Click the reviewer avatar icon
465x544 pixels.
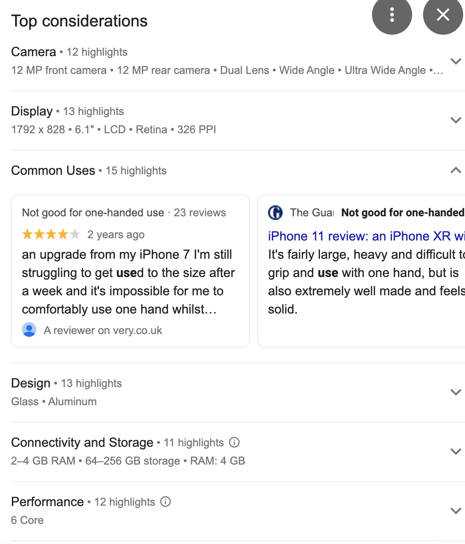29,330
